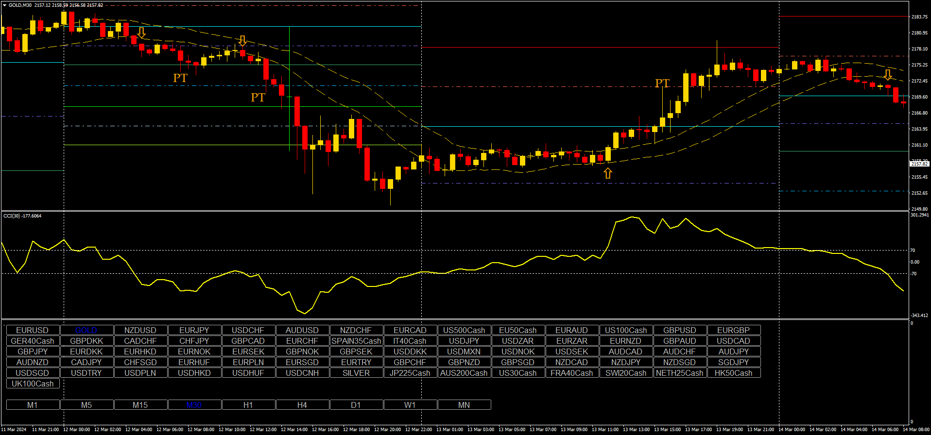This screenshot has height=435, width=931.
Task: Click the highlighted GOLD symbol button
Action: [x=86, y=330]
